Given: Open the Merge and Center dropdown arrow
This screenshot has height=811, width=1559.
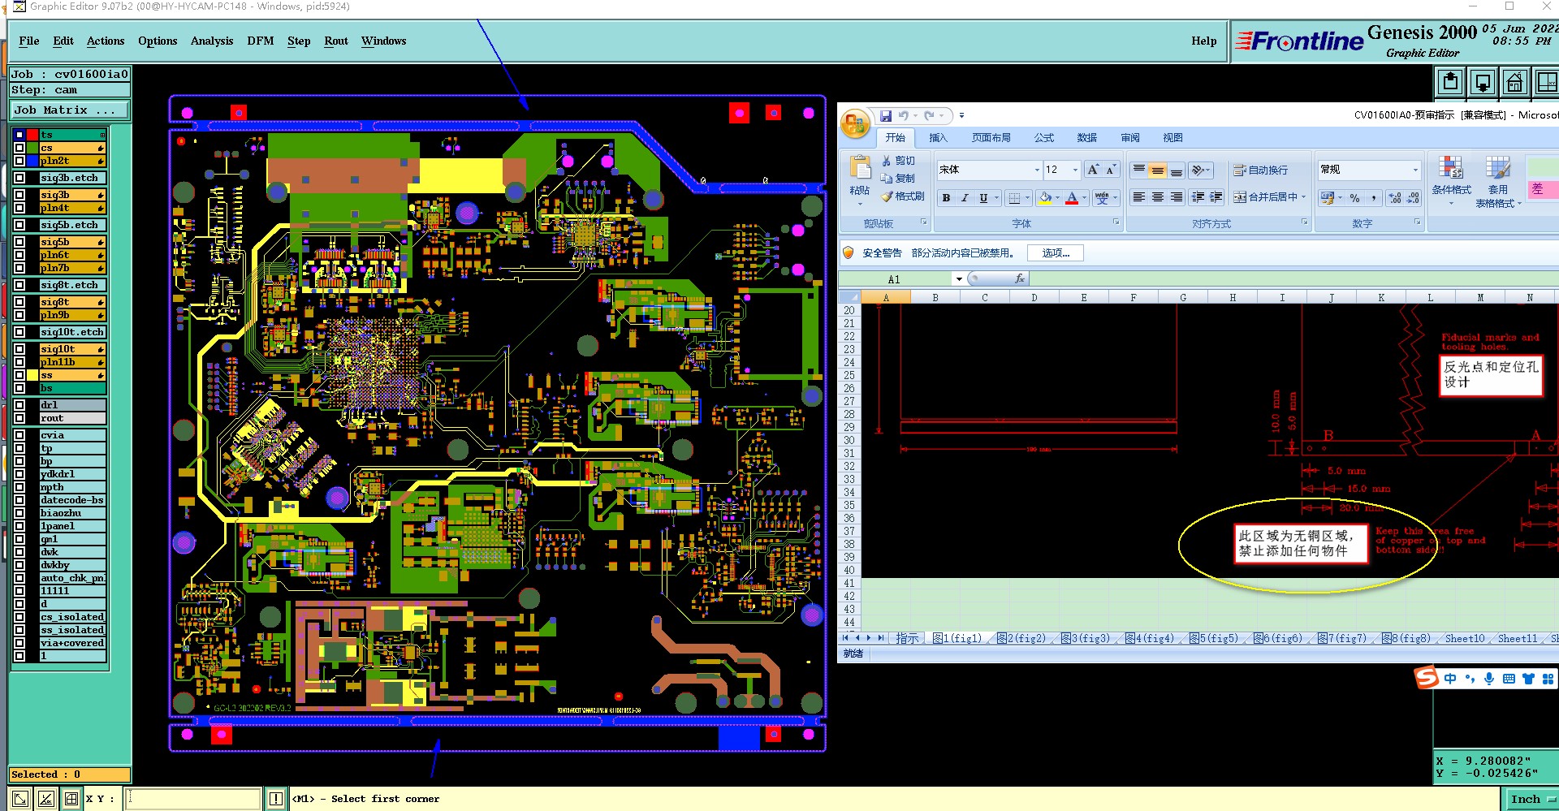Looking at the screenshot, I should tap(1303, 197).
